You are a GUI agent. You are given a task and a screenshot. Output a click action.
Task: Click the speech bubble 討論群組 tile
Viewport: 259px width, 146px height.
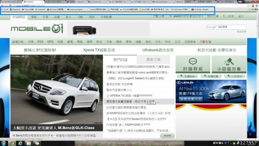click(x=193, y=64)
